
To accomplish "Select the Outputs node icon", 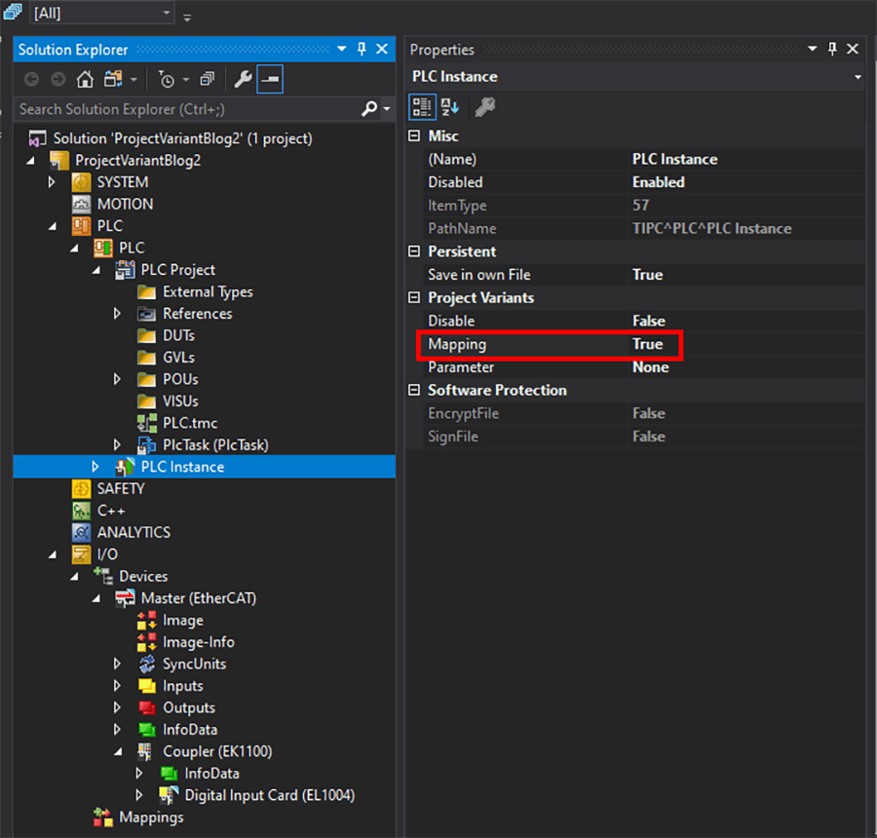I will pyautogui.click(x=147, y=707).
